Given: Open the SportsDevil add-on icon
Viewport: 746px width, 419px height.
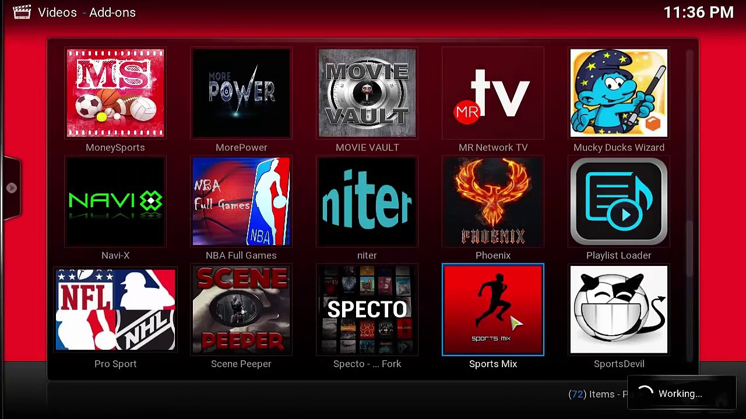Looking at the screenshot, I should pos(619,310).
